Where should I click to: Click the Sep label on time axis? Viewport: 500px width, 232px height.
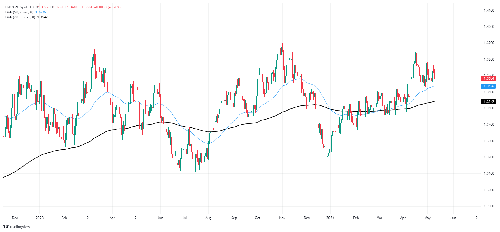click(234, 218)
